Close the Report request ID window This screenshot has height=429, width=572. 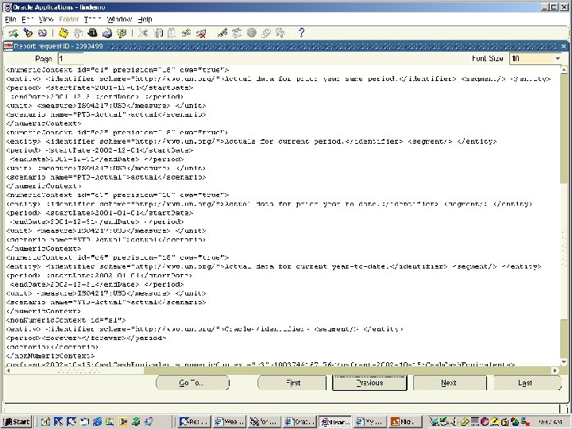coord(563,46)
